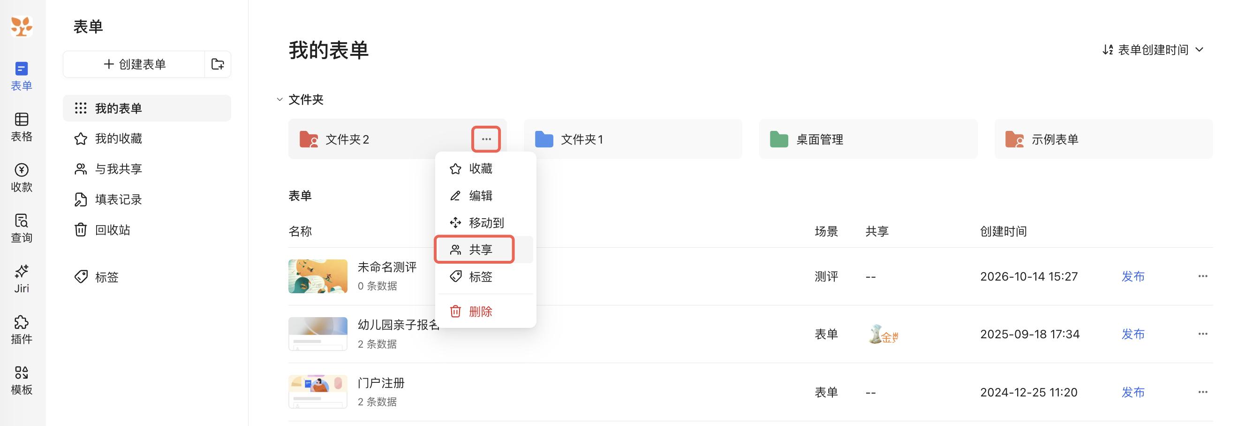Viewport: 1238px width, 426px height.
Task: Open the 门户注册 thumbnail
Action: point(317,392)
